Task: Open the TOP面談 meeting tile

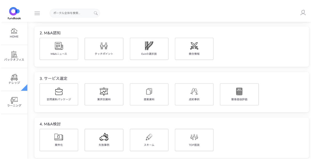Action: pos(194,140)
